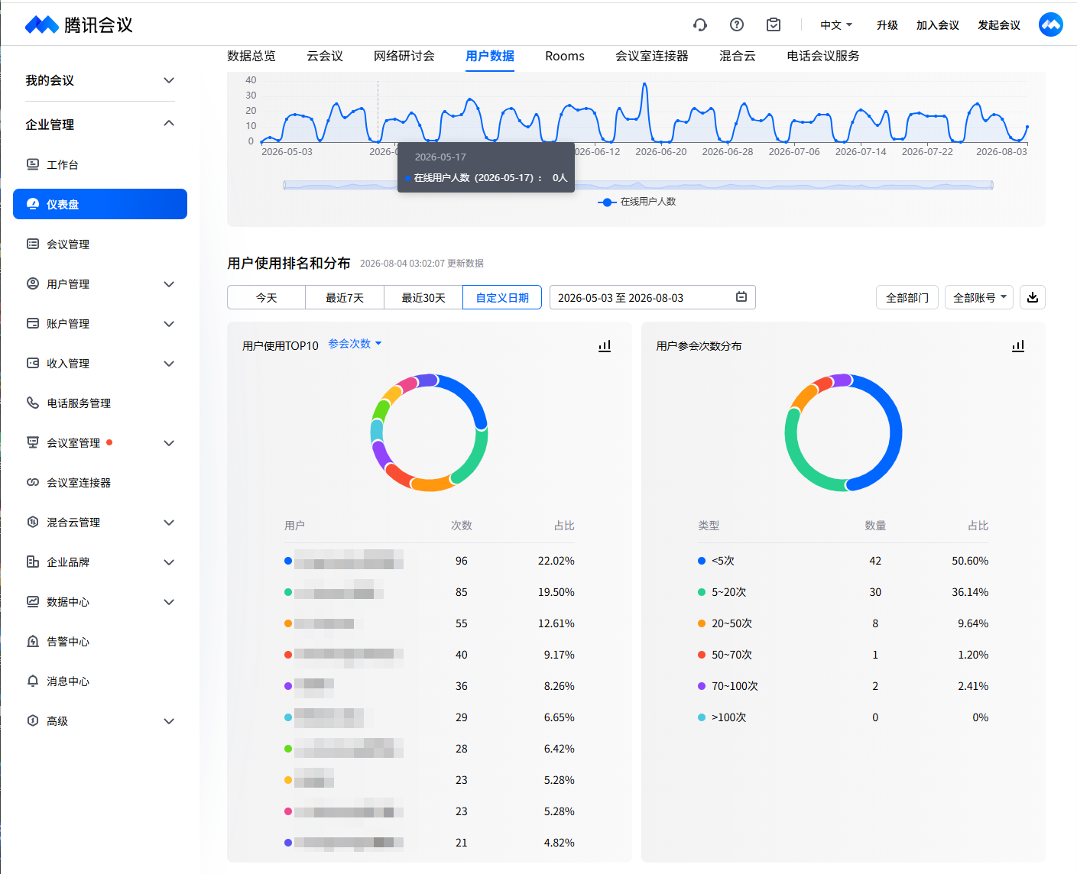This screenshot has height=874, width=1077.
Task: Switch 用户使用TOP10 to bar chart view
Action: point(605,346)
